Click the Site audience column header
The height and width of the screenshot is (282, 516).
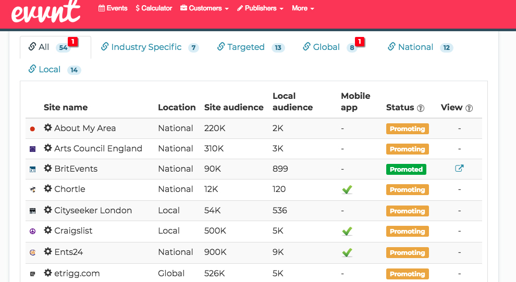pos(234,108)
